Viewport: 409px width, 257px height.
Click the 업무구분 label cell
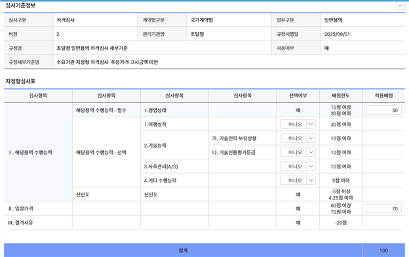(x=296, y=20)
